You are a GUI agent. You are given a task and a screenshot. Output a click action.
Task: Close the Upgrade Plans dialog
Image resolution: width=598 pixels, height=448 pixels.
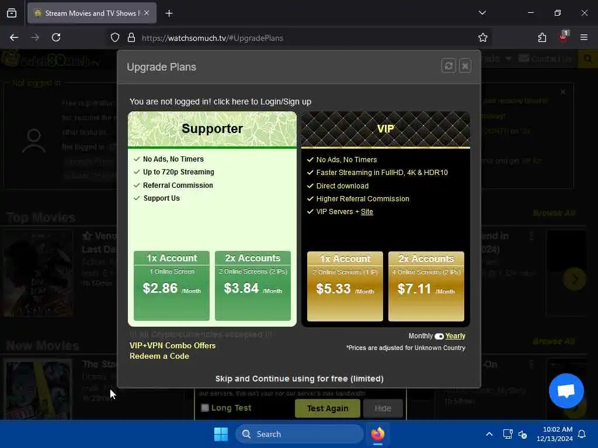point(465,66)
